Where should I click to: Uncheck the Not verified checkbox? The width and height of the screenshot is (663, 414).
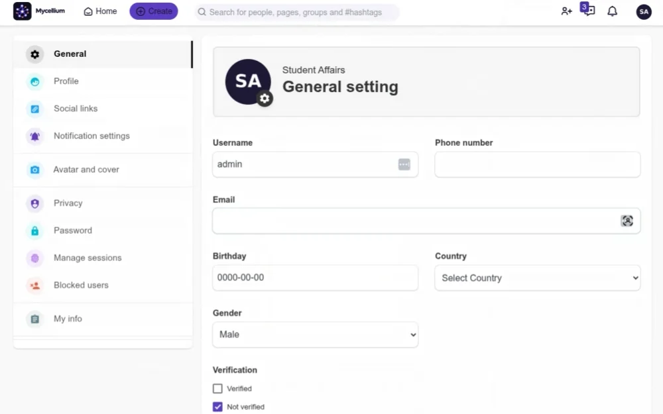pyautogui.click(x=217, y=407)
